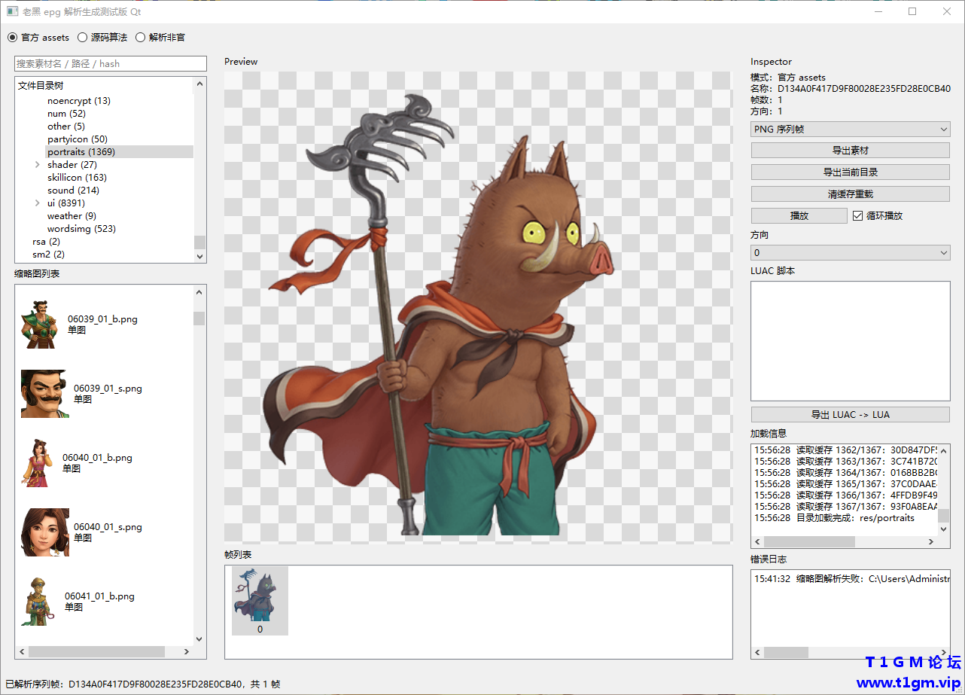Click the file tree scroll-up arrow
Screen dimensions: 965x695
tap(199, 84)
